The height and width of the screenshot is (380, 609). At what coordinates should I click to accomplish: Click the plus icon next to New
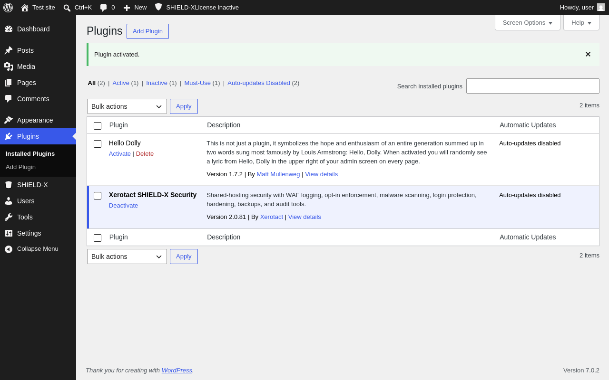coord(127,8)
